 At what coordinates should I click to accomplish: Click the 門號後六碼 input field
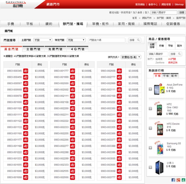[107, 40]
